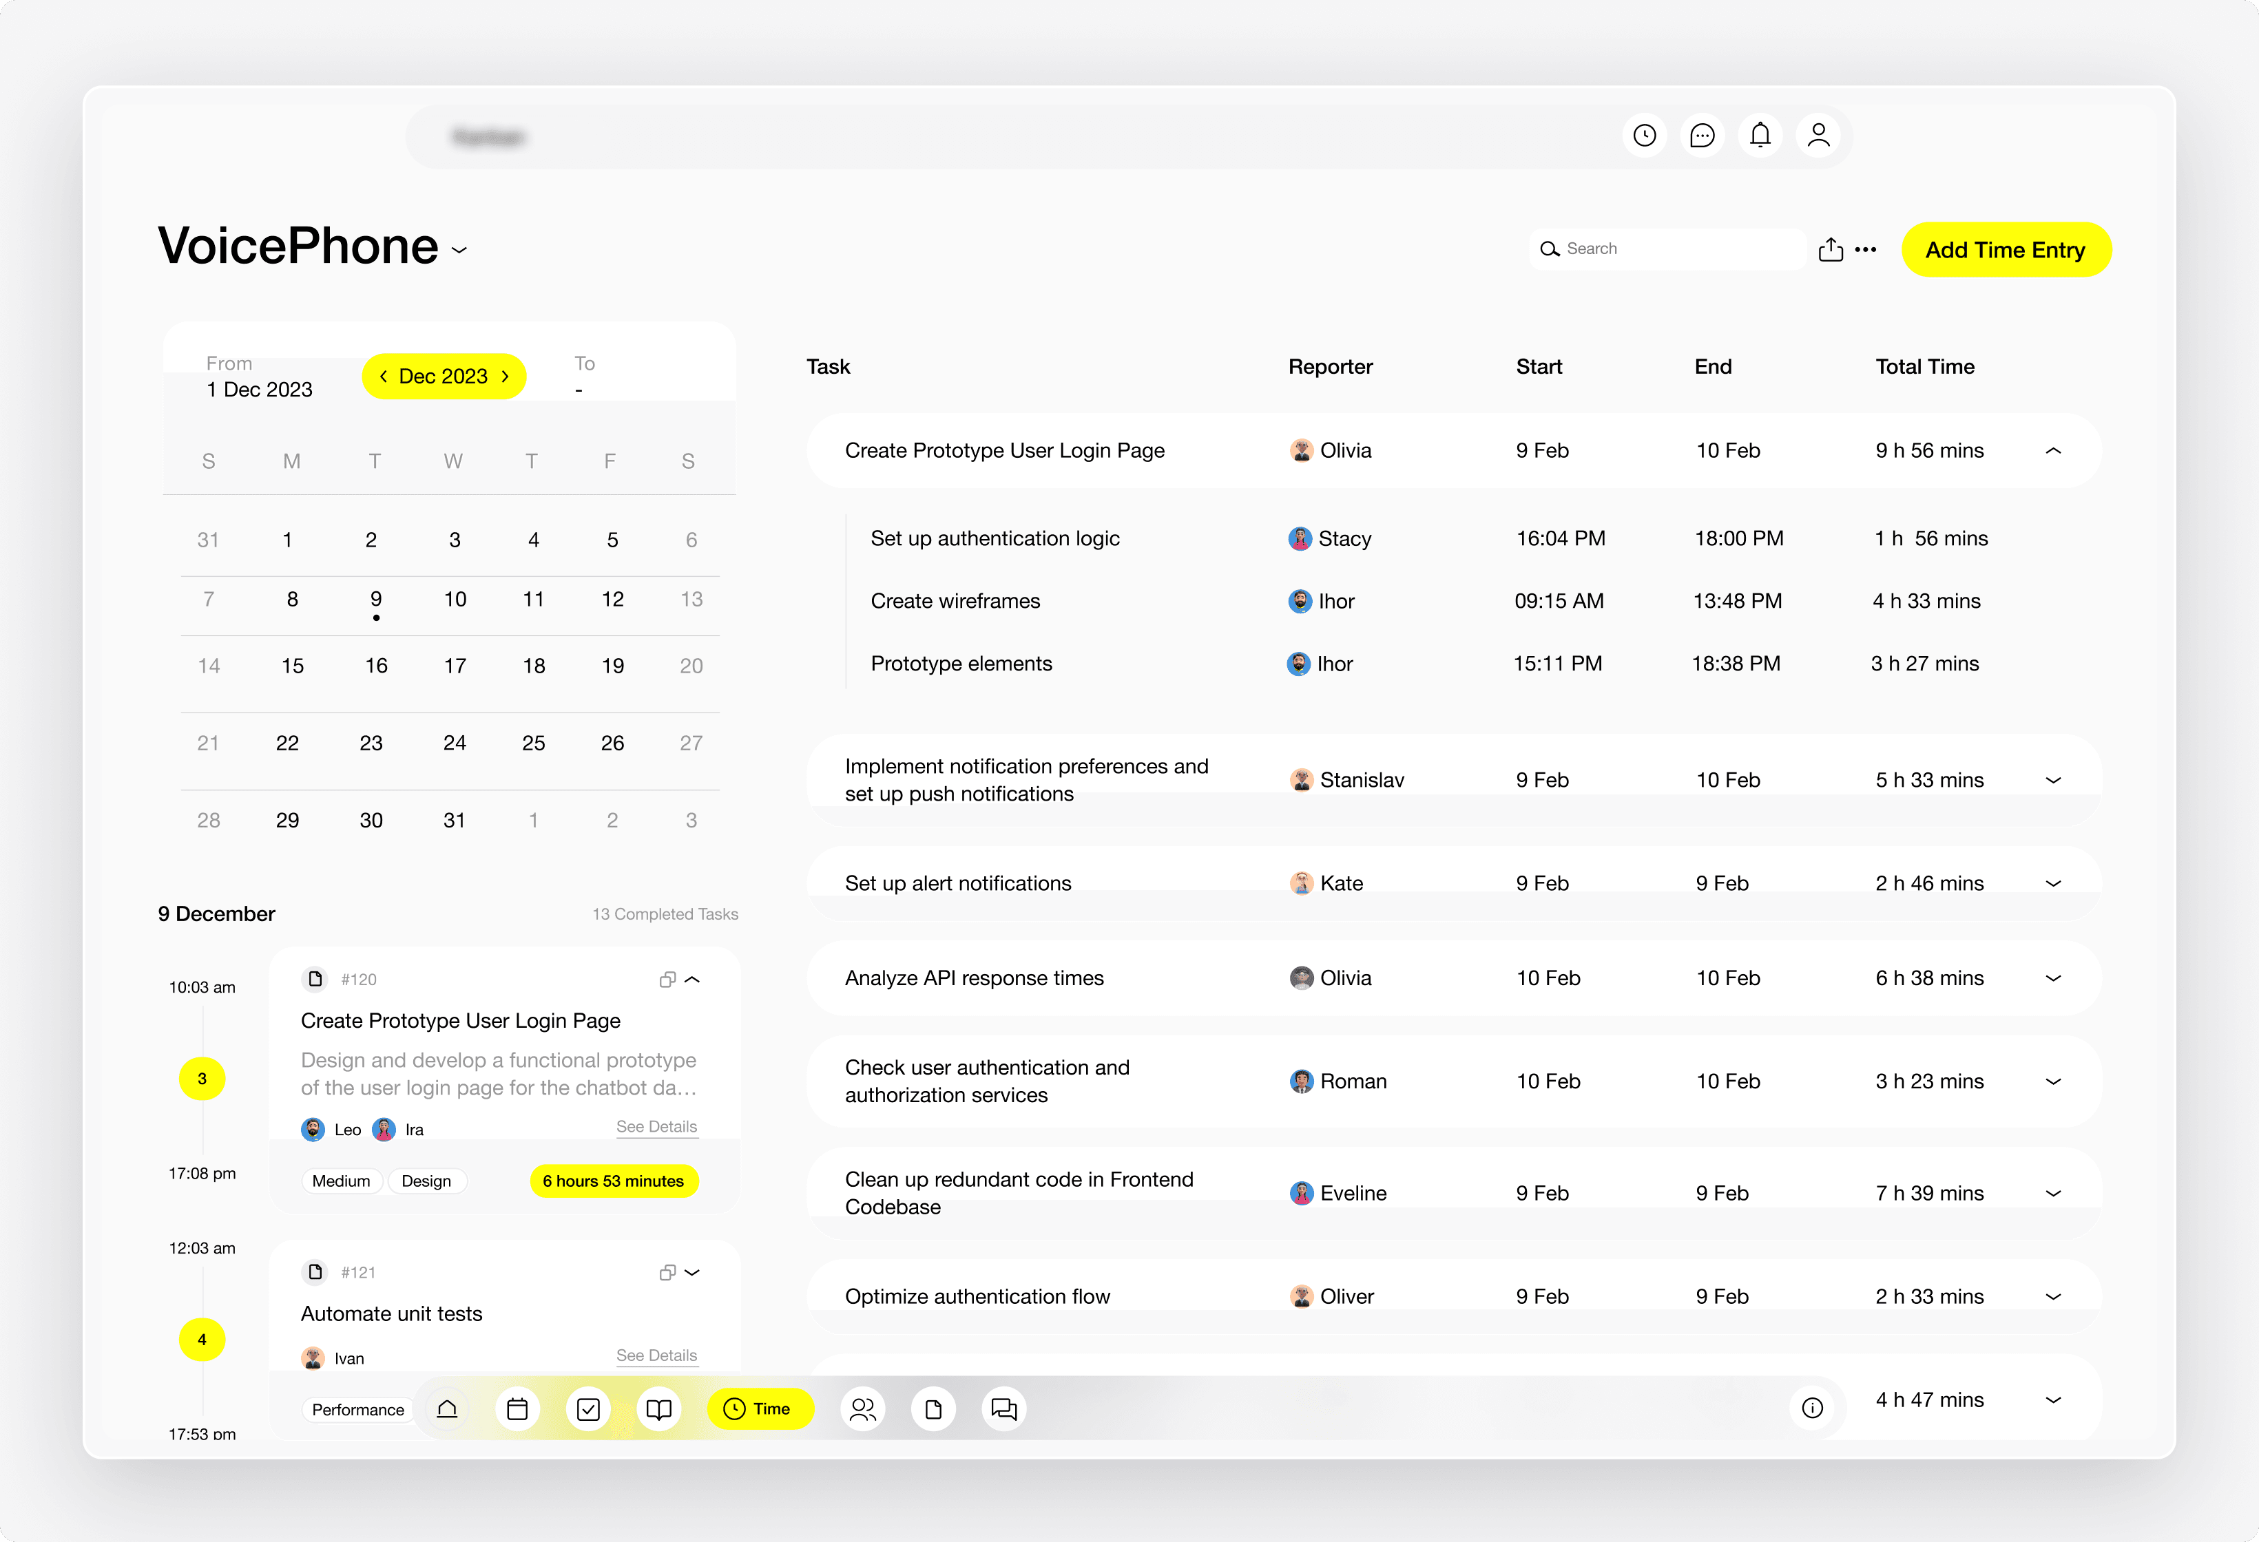Viewport: 2259px width, 1542px height.
Task: Go to the Home icon in the bottom nav
Action: click(x=447, y=1409)
